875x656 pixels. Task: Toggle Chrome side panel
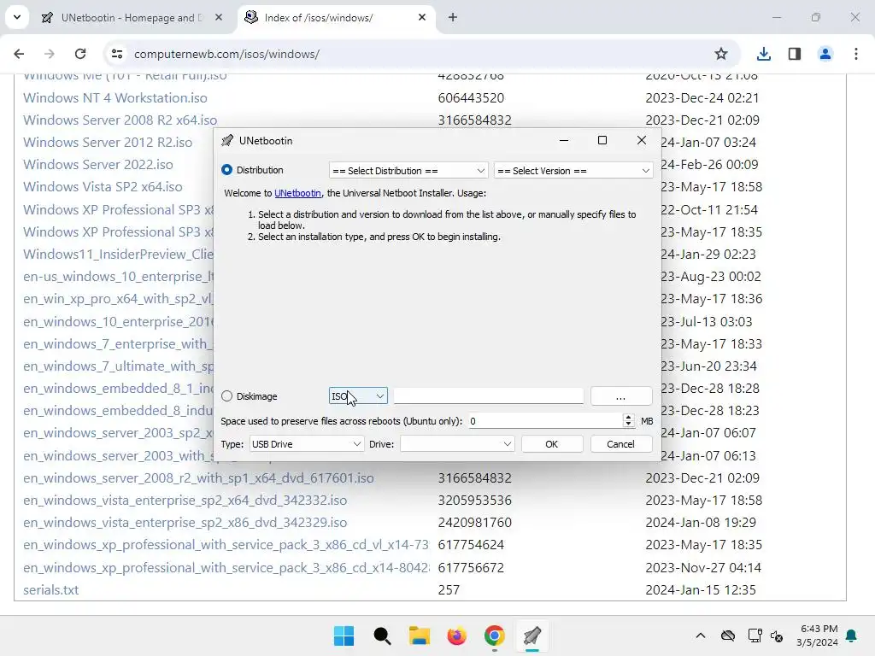click(794, 54)
